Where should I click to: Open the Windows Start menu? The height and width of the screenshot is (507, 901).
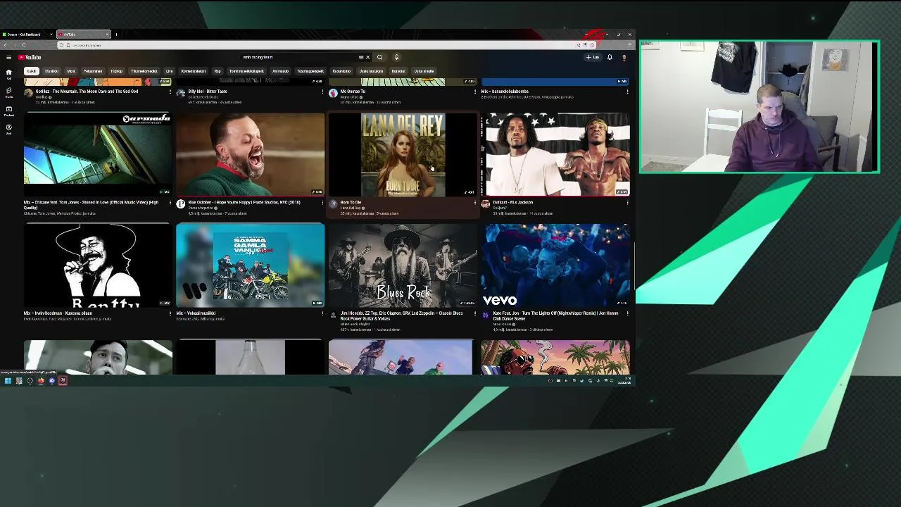[x=8, y=381]
